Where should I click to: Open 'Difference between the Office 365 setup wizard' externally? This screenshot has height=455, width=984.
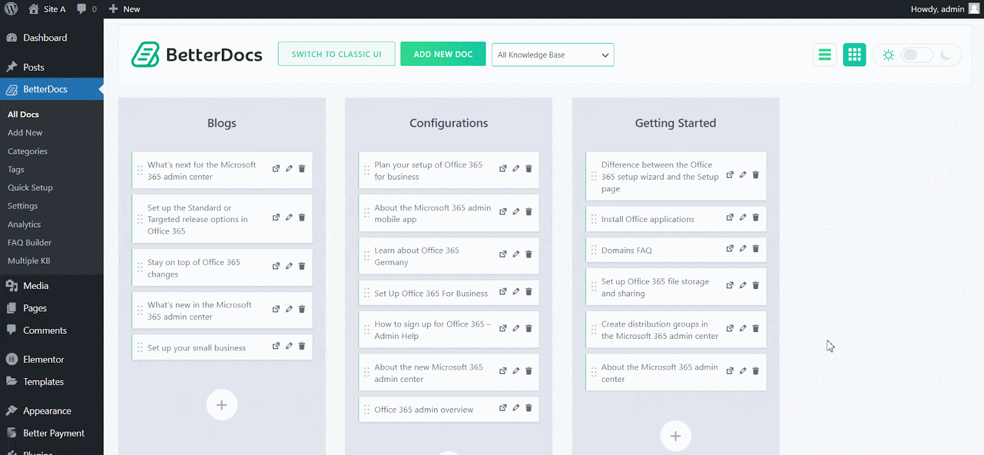(730, 175)
